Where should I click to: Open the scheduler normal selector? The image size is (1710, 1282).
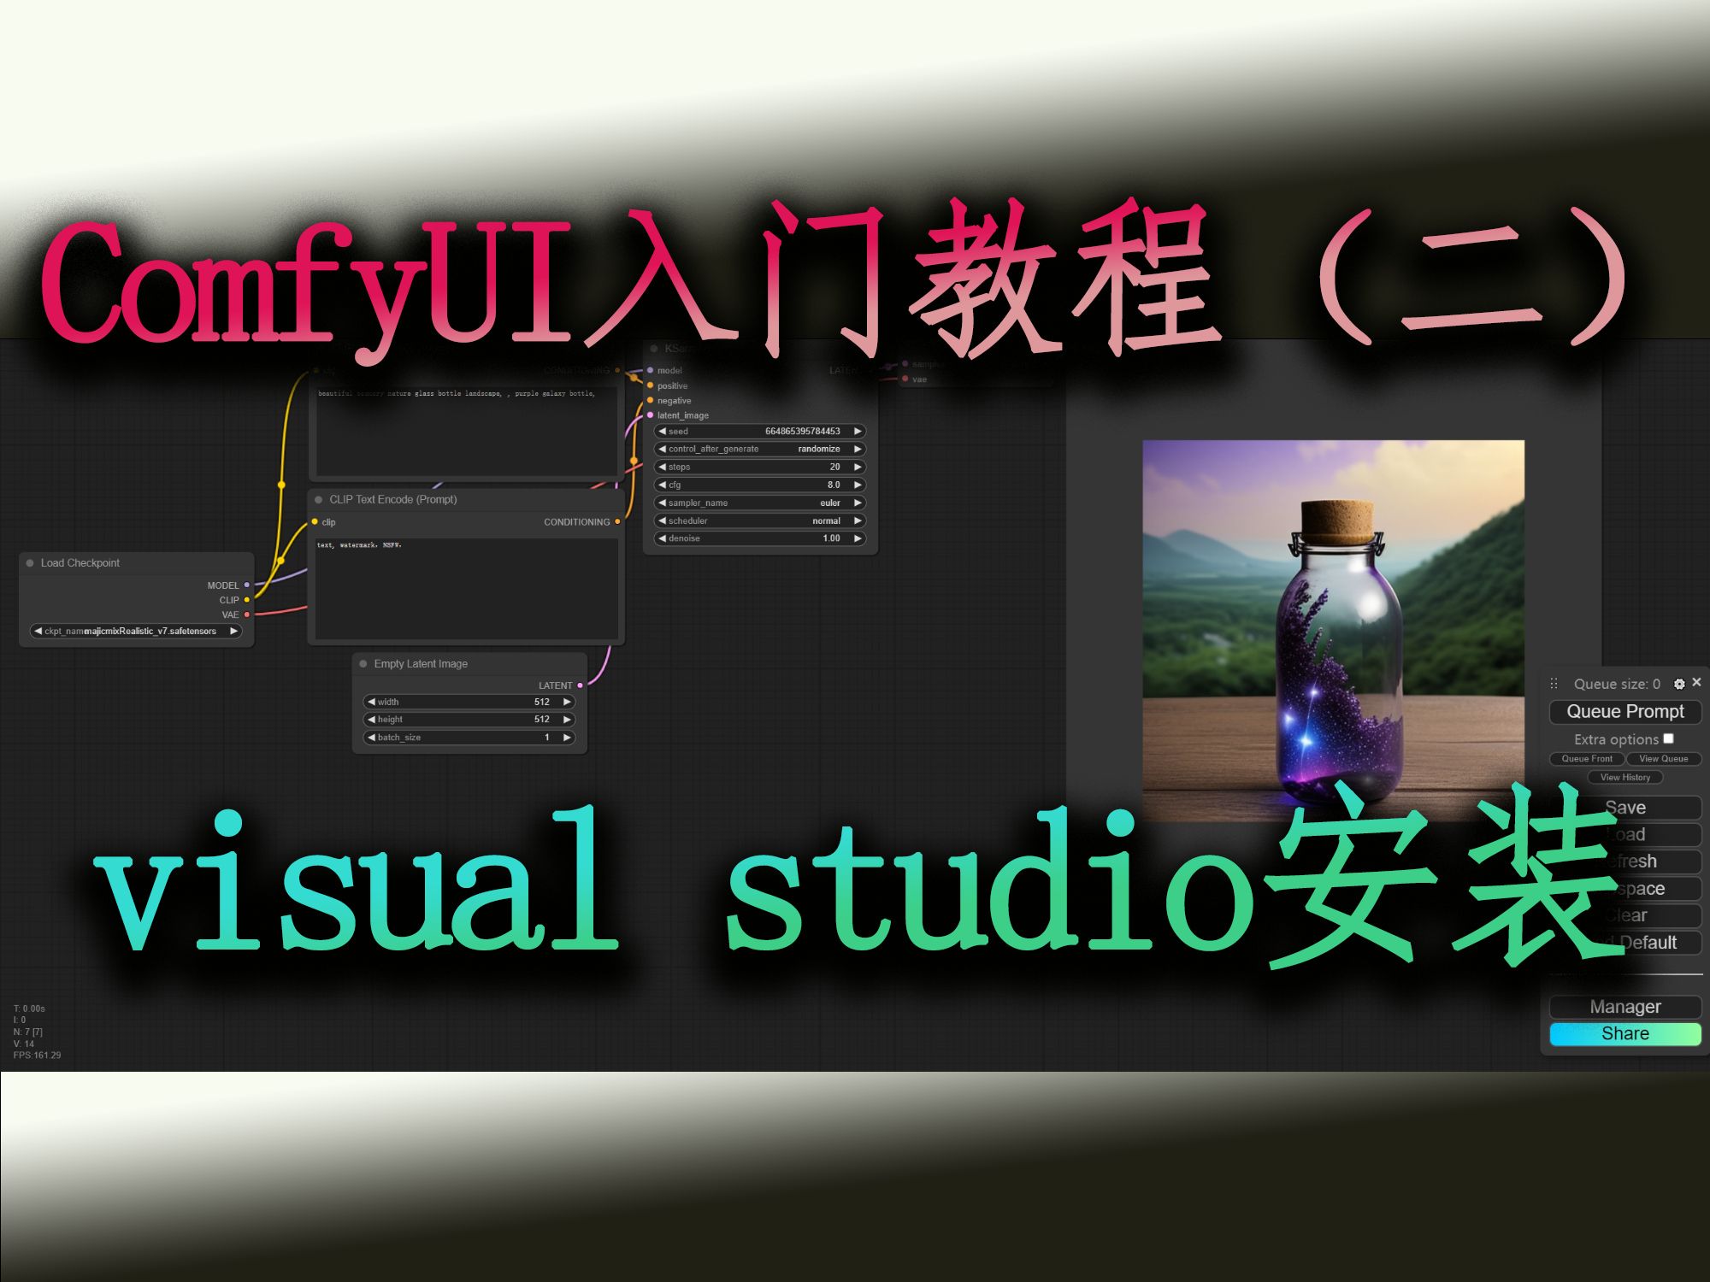coord(760,520)
